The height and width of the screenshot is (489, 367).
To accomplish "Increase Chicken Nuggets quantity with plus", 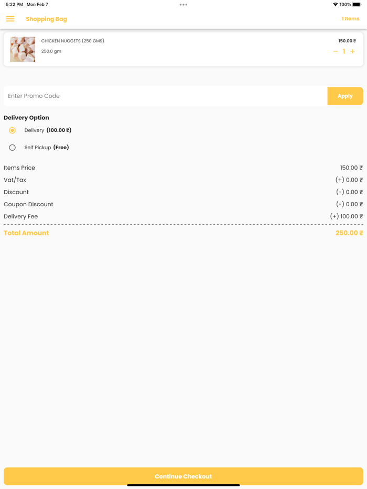I will 352,51.
